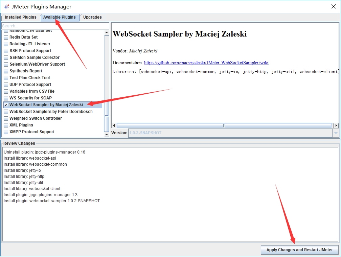Close the JMeter Plugins Manager window
The height and width of the screenshot is (257, 341).
(334, 6)
